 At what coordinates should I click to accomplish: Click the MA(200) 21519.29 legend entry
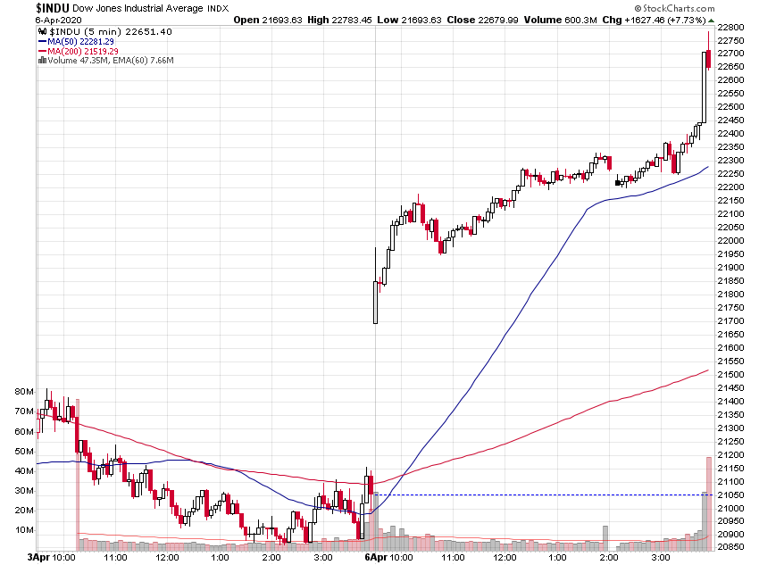point(83,51)
